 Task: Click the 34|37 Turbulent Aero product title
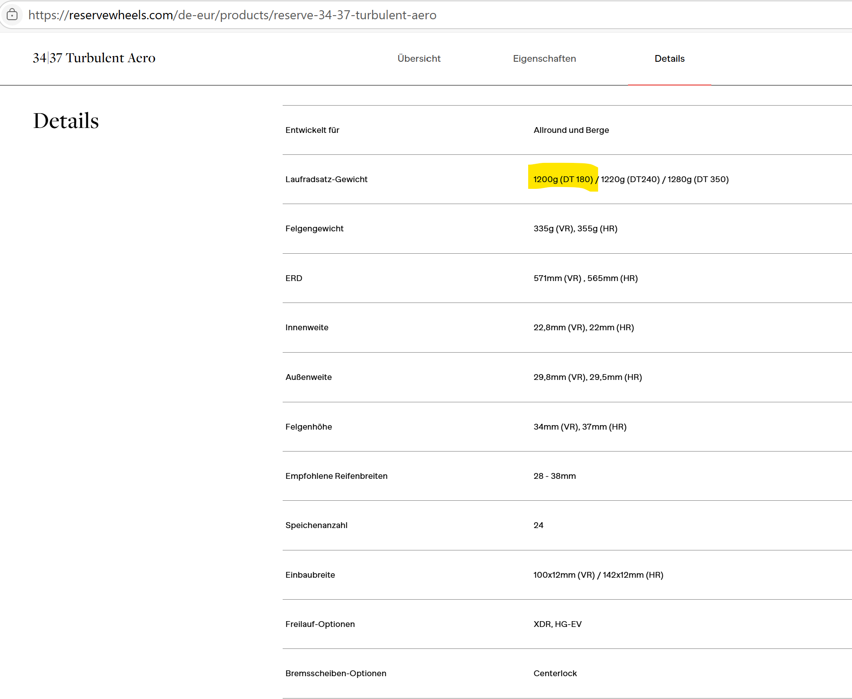click(x=94, y=58)
